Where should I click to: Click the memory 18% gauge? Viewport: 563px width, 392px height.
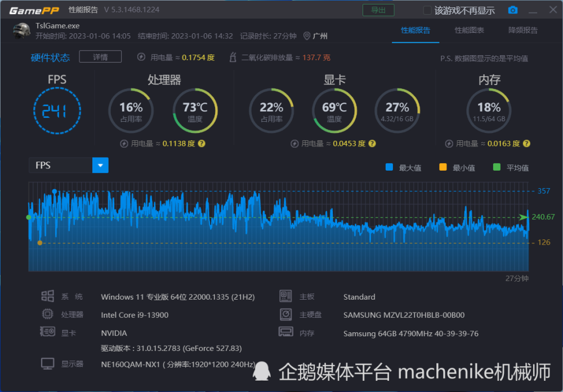pyautogui.click(x=489, y=110)
